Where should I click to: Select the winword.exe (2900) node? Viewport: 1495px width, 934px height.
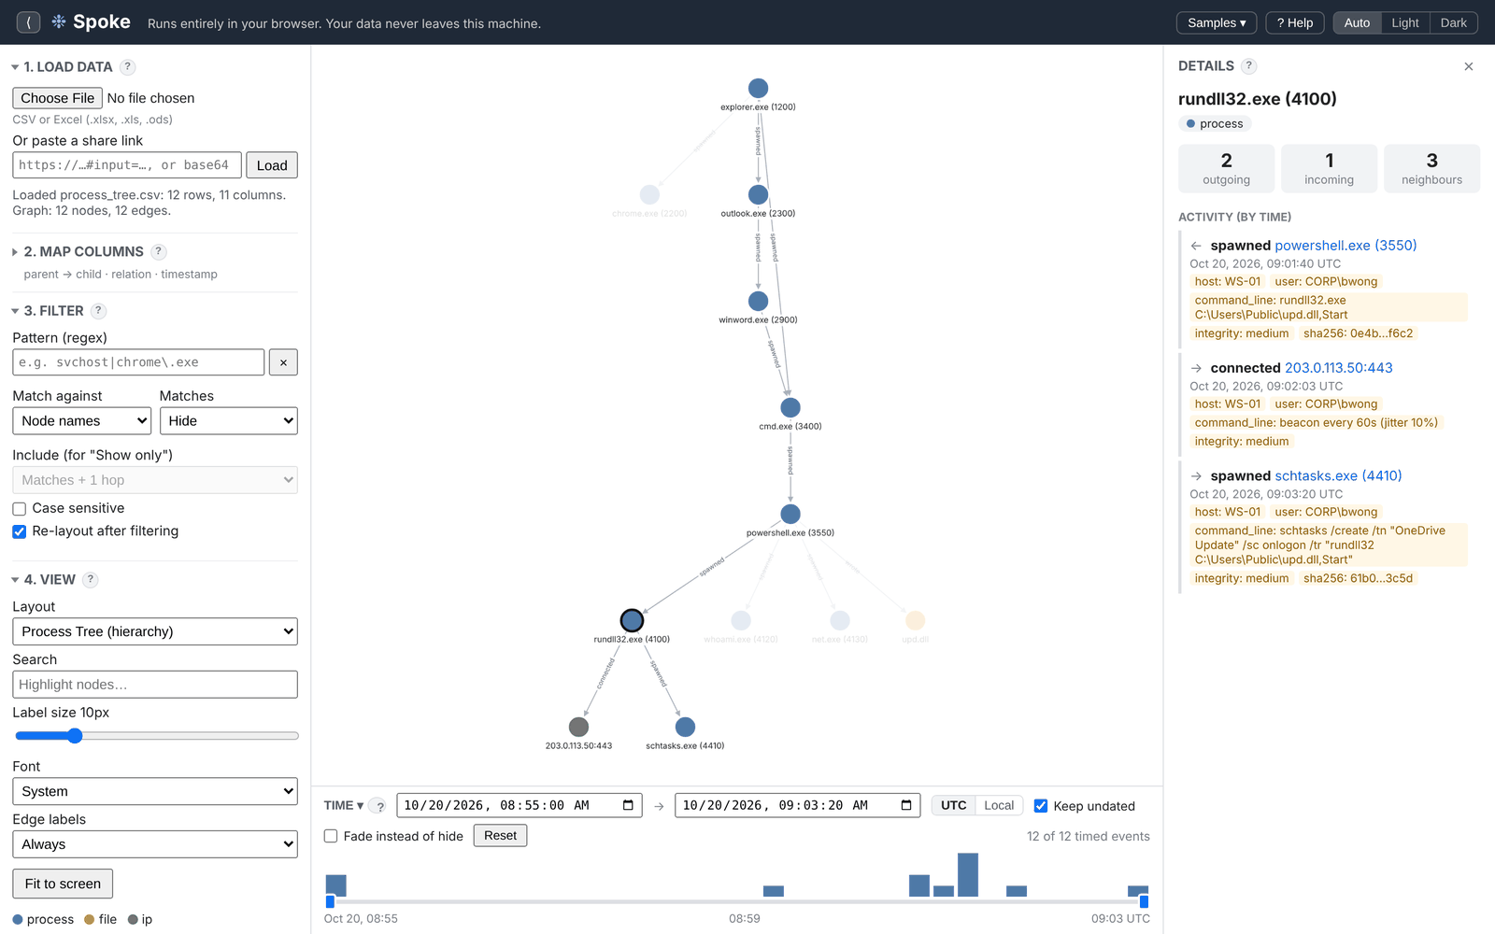[758, 301]
